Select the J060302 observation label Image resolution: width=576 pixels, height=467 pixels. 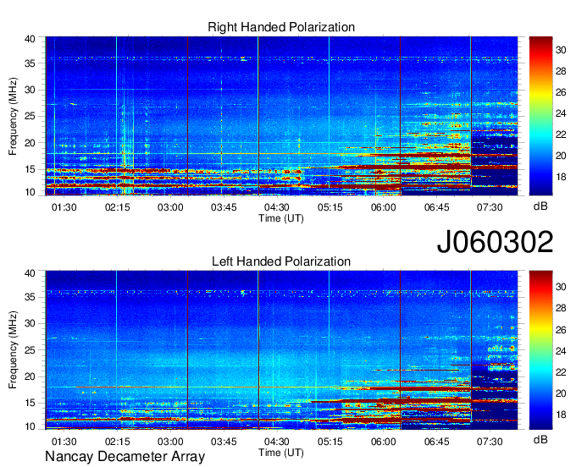pos(495,242)
